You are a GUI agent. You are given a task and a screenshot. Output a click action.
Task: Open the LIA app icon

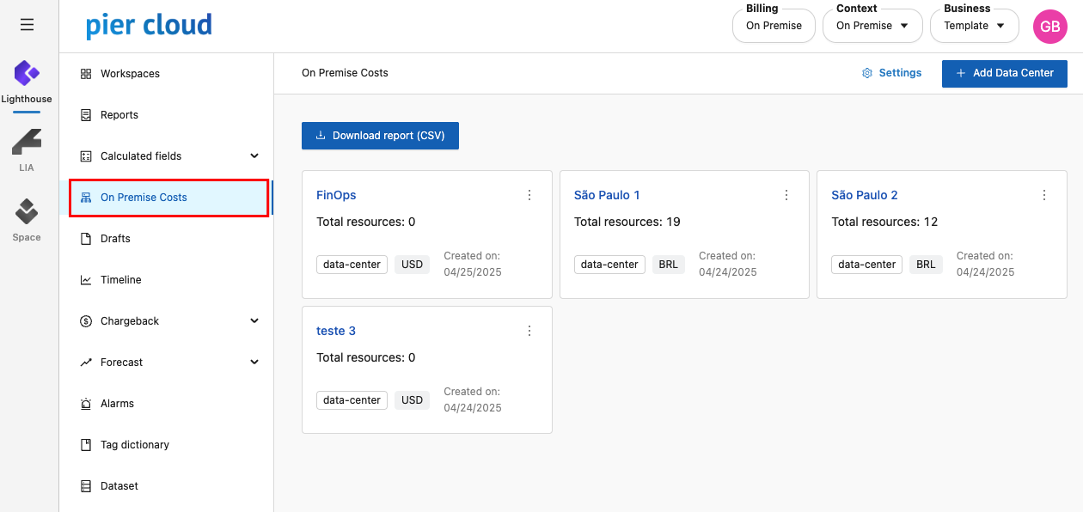tap(27, 142)
